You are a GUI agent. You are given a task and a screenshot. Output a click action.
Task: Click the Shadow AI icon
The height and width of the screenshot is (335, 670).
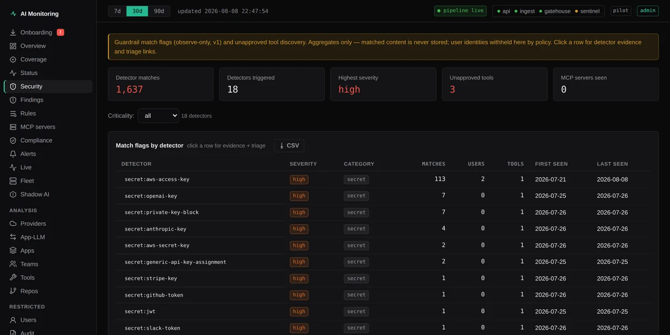pos(13,195)
